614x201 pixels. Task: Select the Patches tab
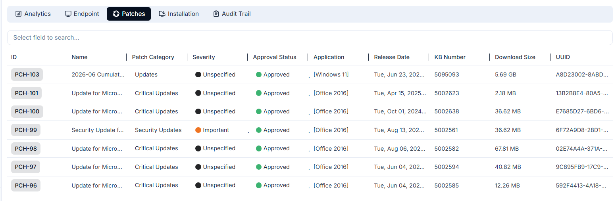129,14
